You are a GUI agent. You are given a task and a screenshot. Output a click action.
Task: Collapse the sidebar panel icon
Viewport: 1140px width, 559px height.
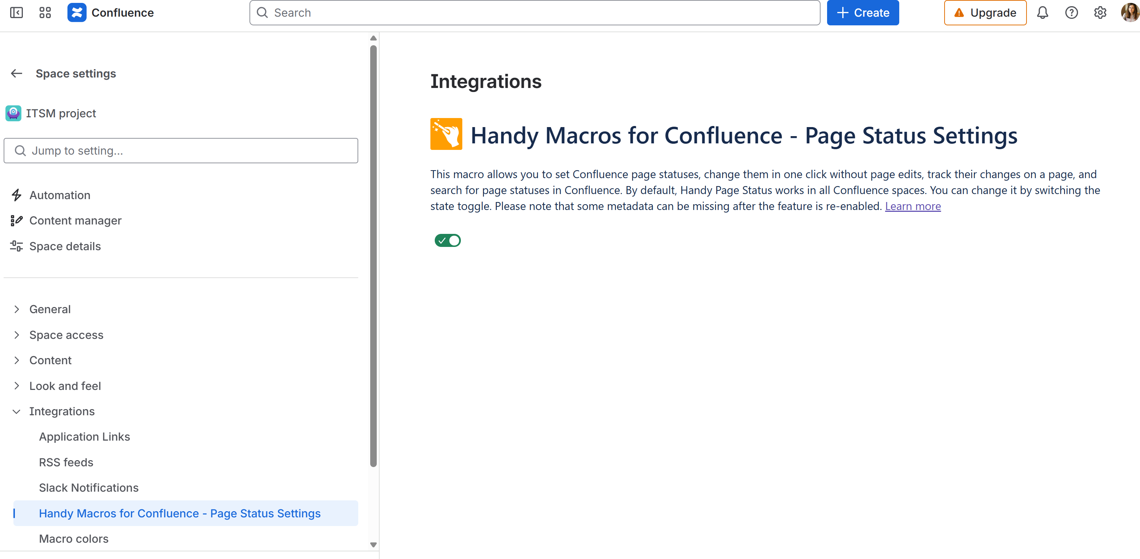pos(16,12)
